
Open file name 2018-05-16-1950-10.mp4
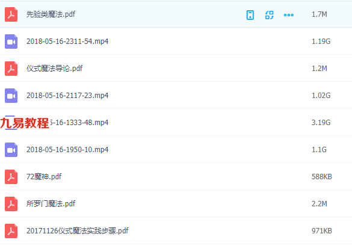(x=67, y=150)
